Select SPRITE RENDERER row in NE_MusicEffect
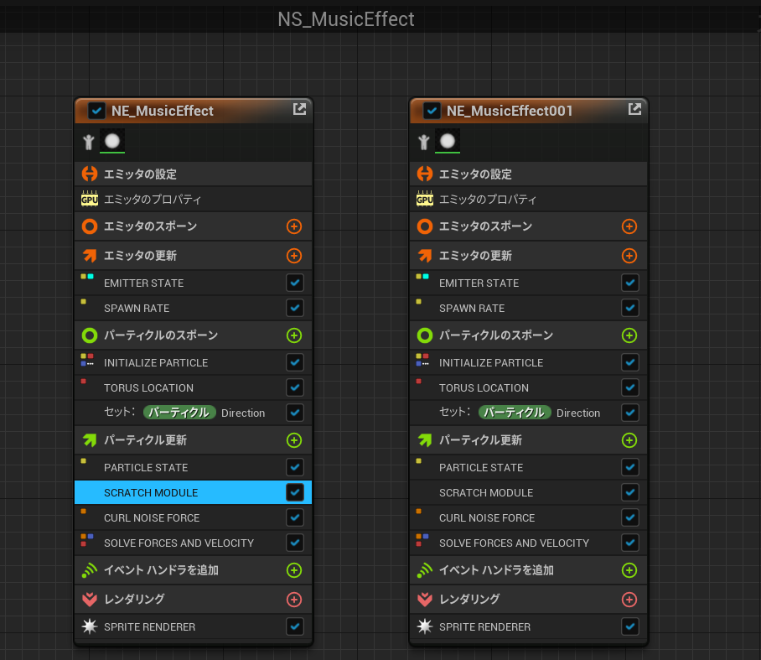 (193, 626)
